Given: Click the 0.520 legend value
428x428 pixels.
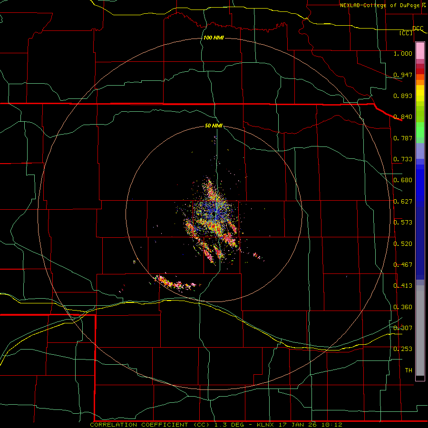Looking at the screenshot, I should point(403,244).
